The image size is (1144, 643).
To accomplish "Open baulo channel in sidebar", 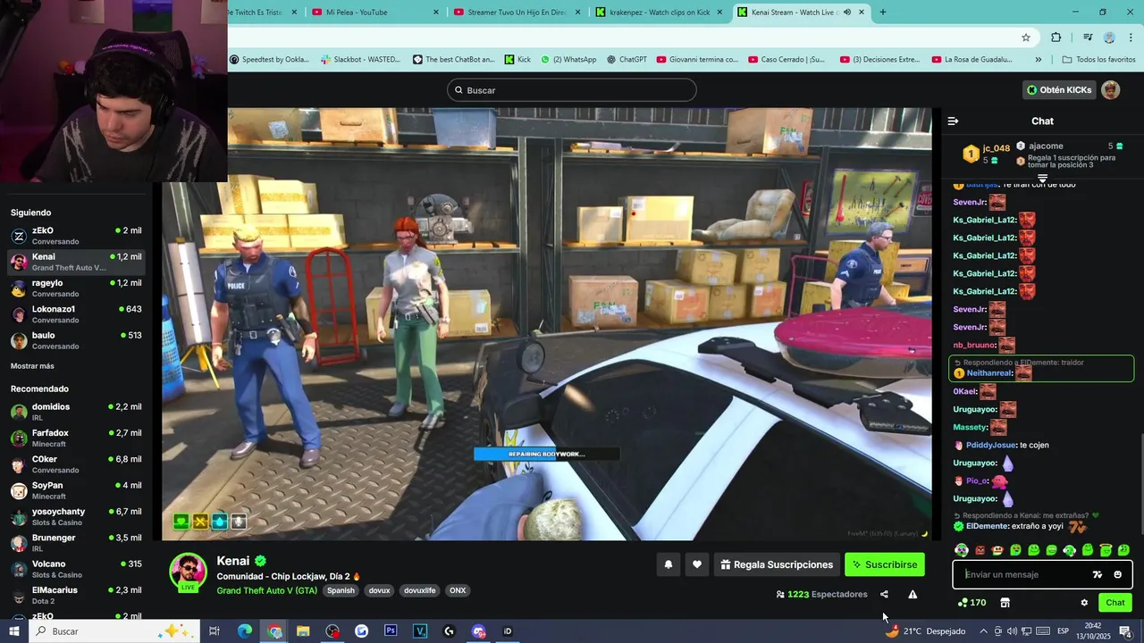I will pyautogui.click(x=76, y=340).
